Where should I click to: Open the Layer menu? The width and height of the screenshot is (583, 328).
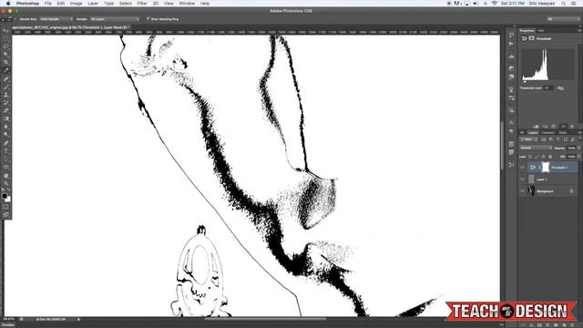point(93,4)
